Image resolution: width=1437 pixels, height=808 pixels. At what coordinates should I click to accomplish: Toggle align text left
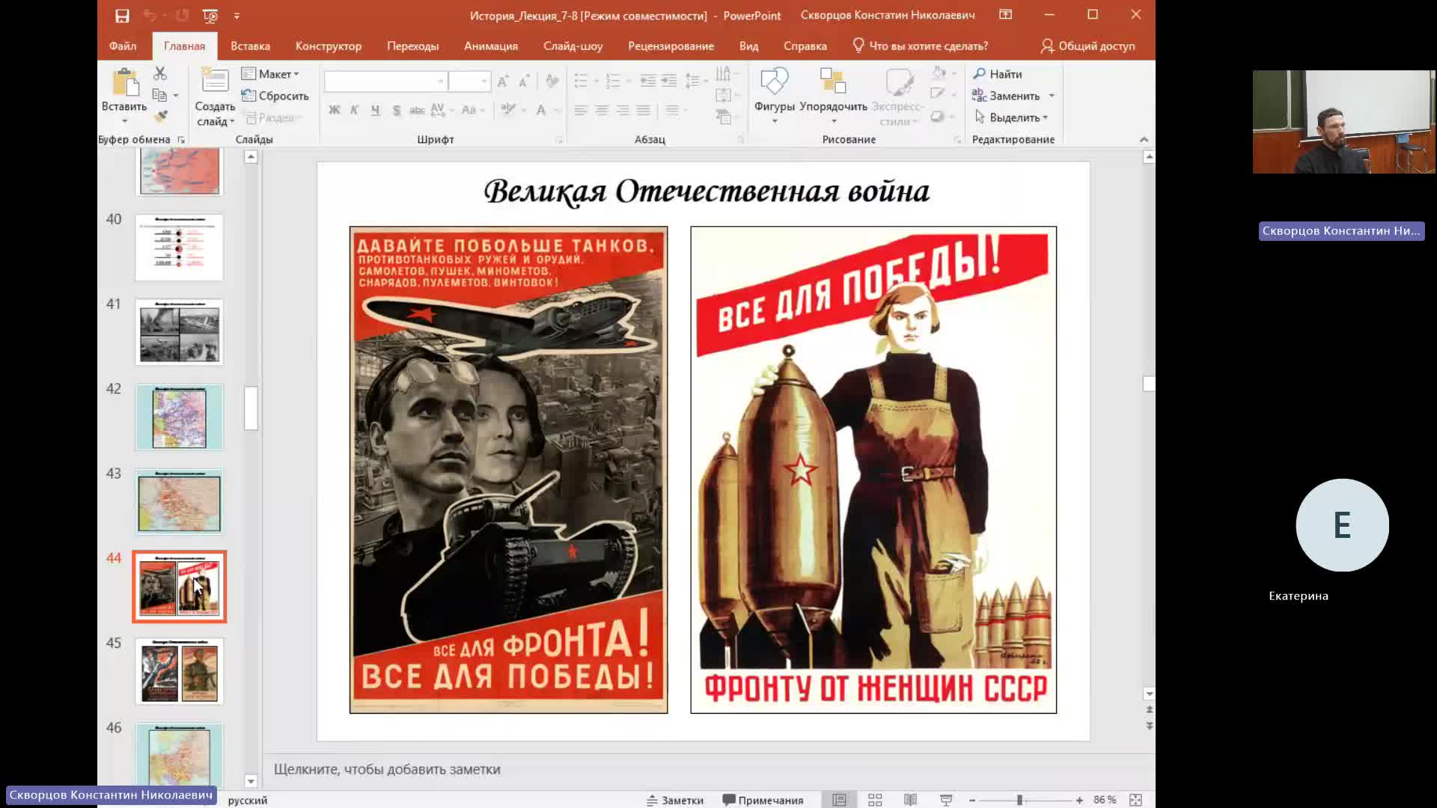click(x=581, y=110)
